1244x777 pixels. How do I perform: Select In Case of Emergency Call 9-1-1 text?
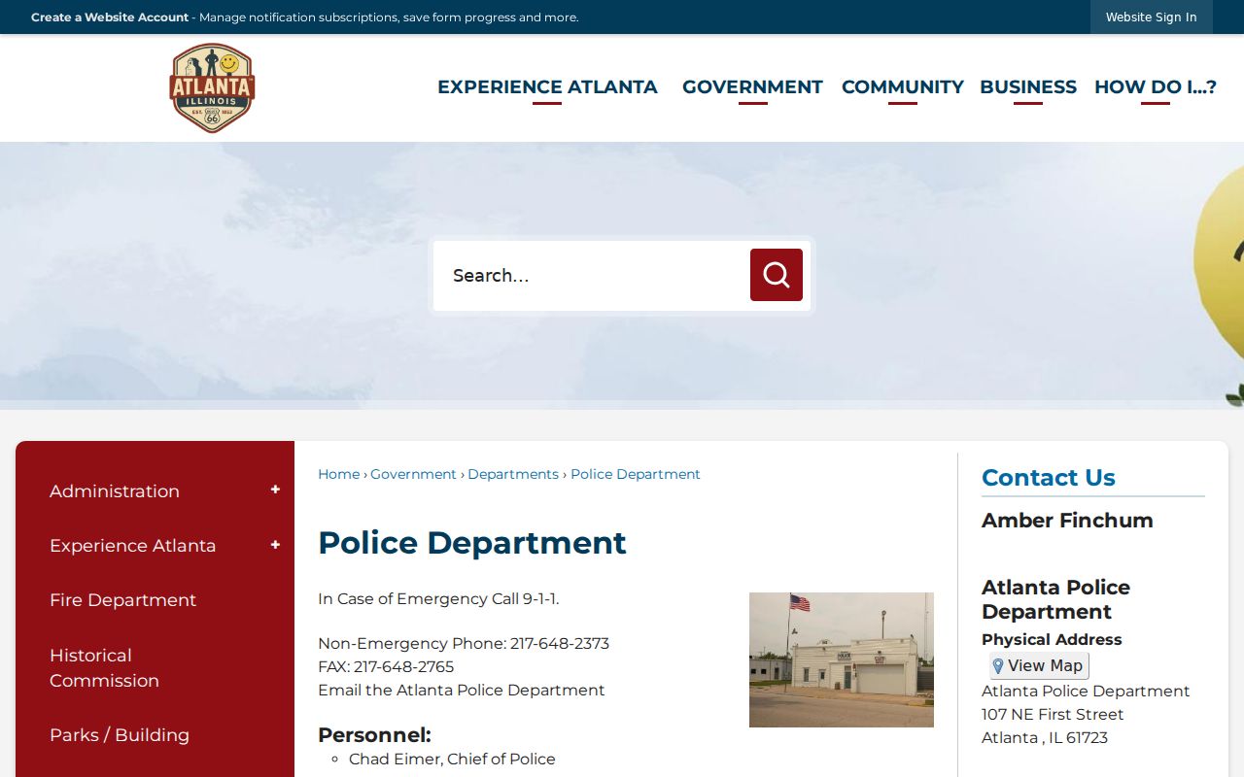(x=438, y=599)
